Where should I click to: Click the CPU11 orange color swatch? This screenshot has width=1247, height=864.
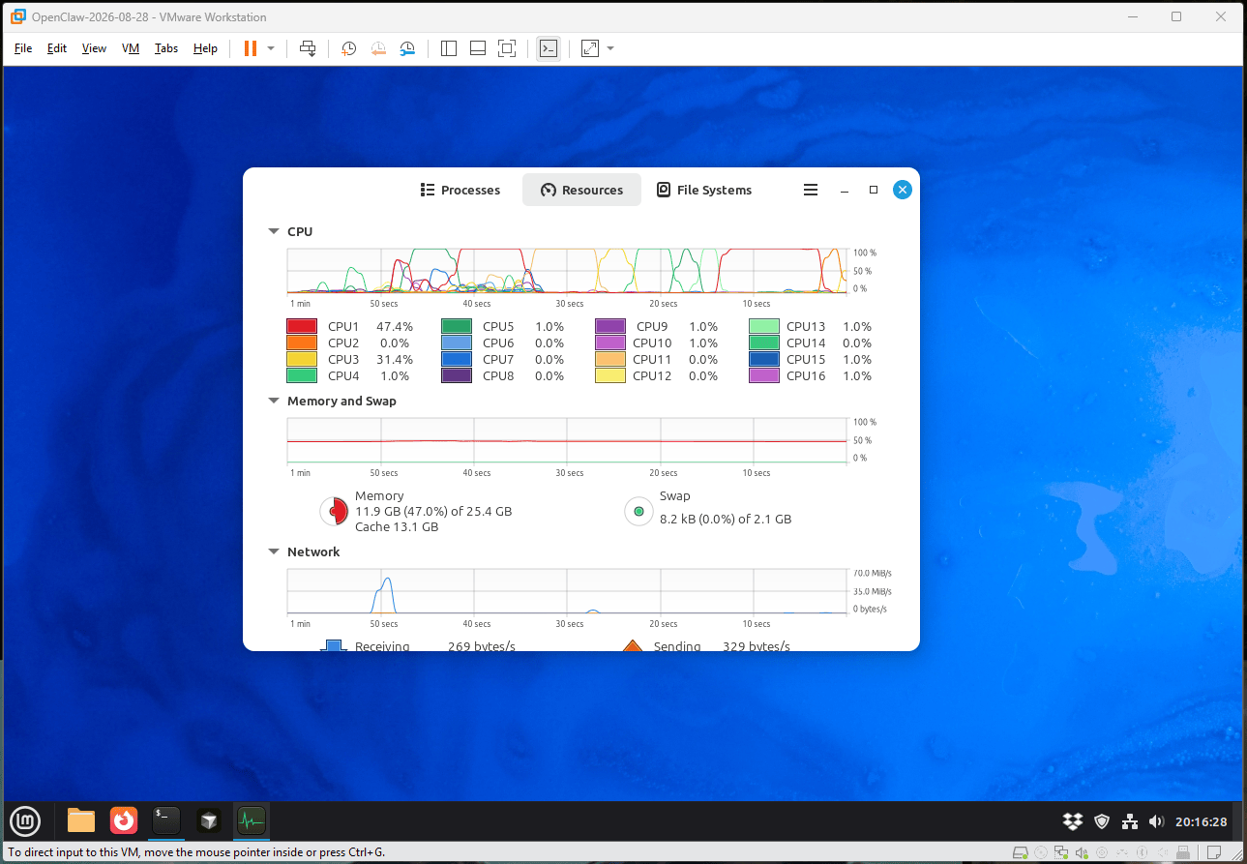pos(610,359)
